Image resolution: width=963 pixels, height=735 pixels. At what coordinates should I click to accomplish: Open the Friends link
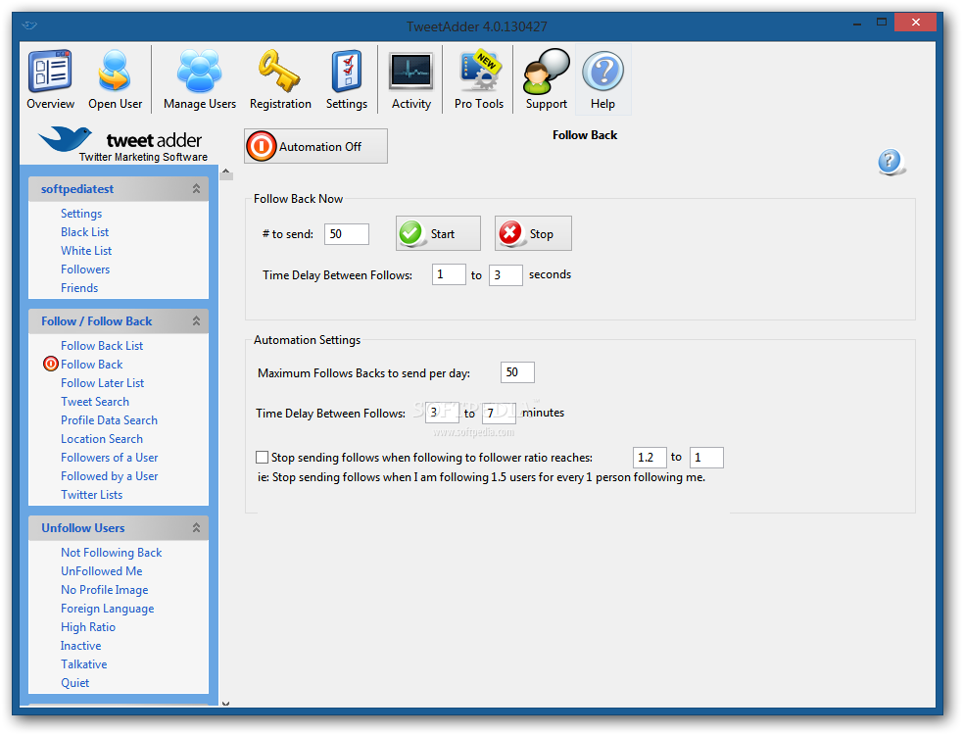click(x=79, y=287)
